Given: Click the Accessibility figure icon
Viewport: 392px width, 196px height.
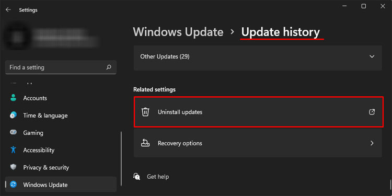Looking at the screenshot, I should [x=13, y=150].
